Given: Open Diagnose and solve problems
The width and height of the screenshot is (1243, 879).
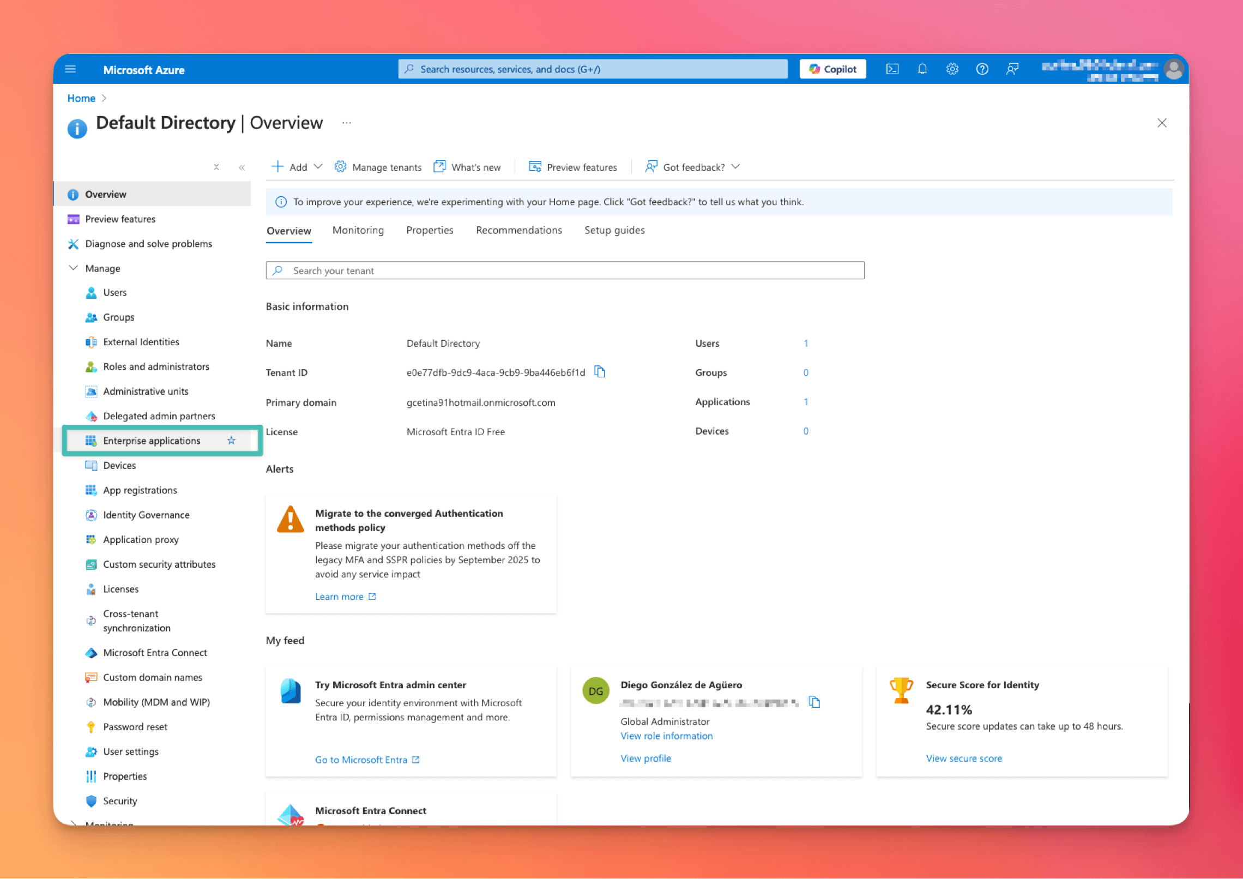Looking at the screenshot, I should click(x=148, y=244).
